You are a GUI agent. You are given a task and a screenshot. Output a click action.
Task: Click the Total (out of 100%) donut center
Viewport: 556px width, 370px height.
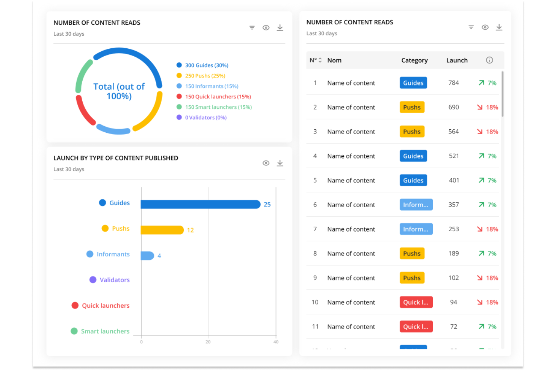click(119, 91)
